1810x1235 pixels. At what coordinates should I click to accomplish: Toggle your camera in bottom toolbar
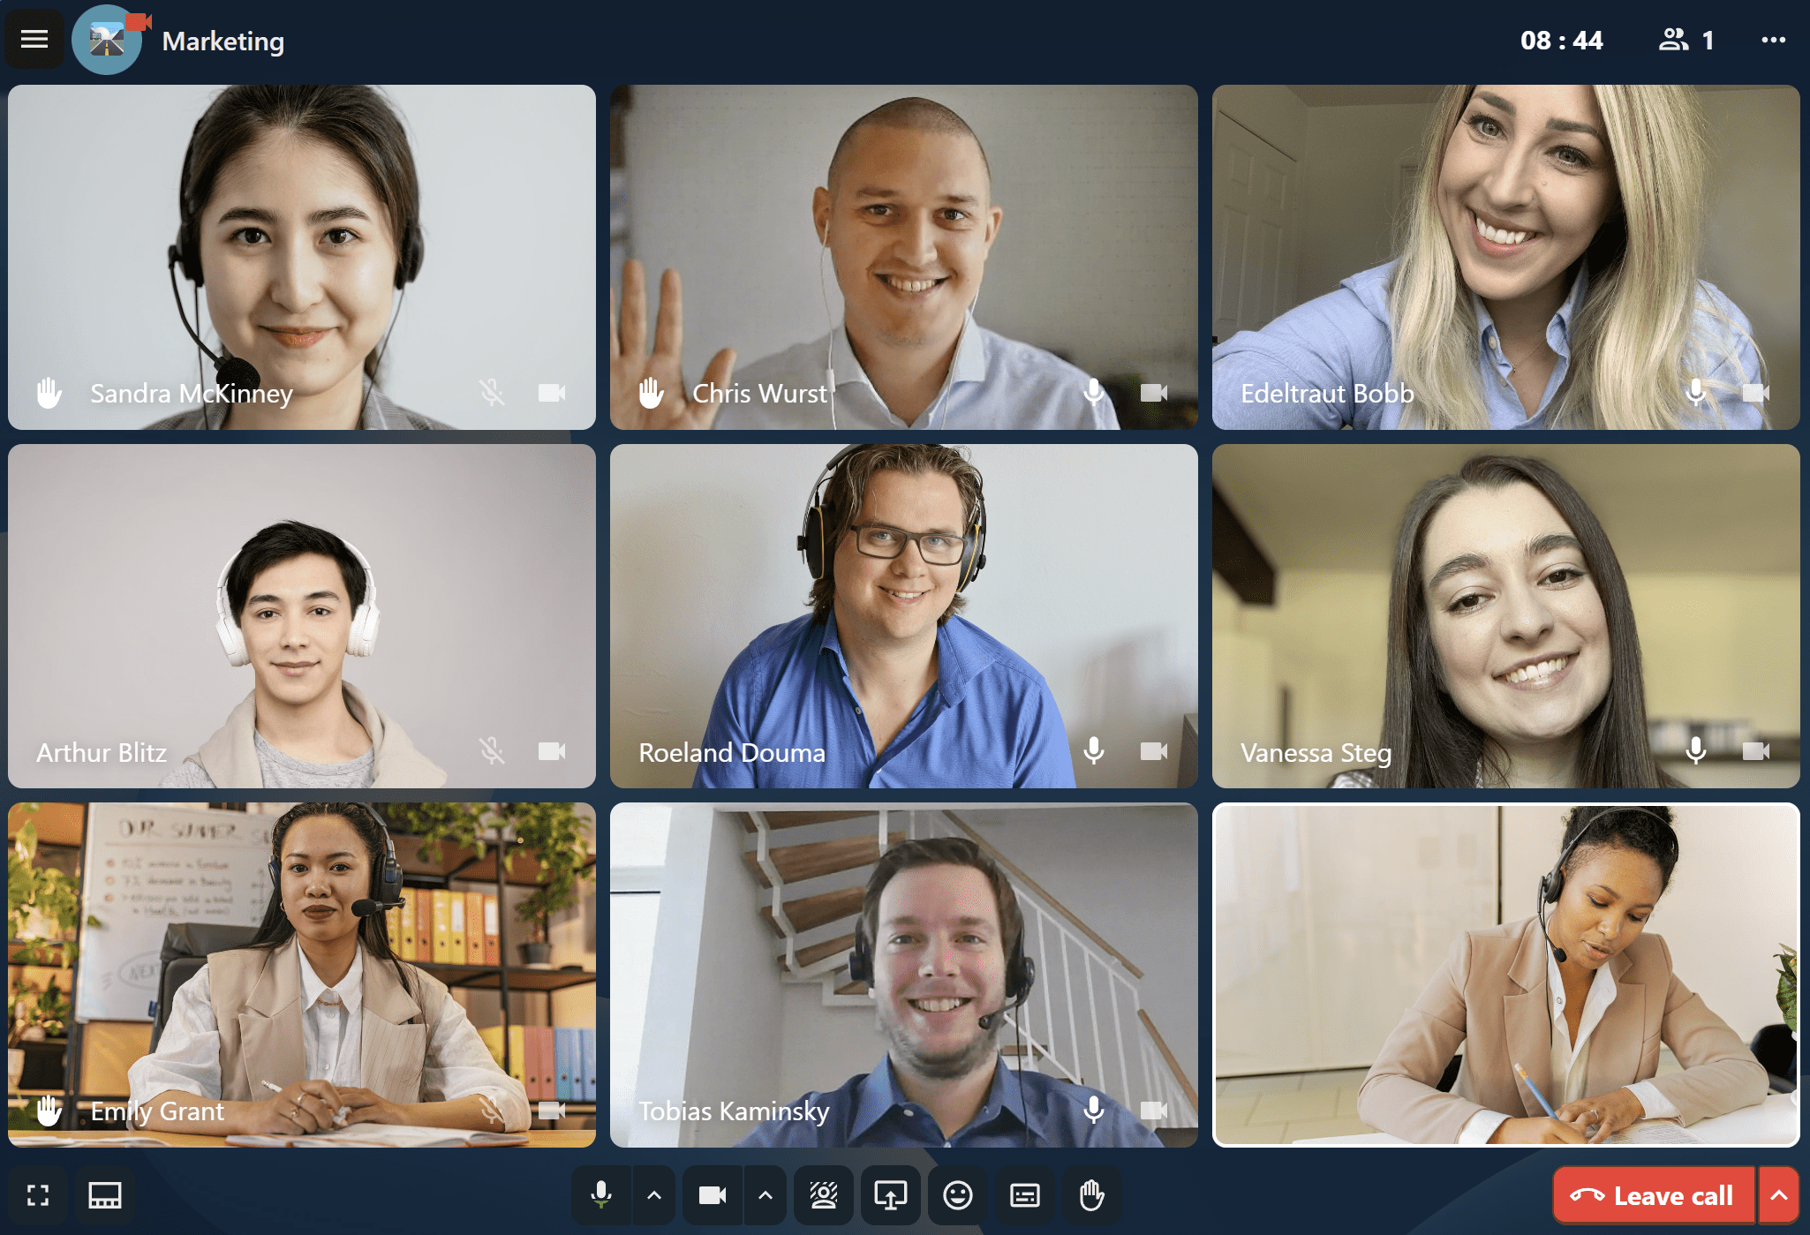pos(713,1195)
